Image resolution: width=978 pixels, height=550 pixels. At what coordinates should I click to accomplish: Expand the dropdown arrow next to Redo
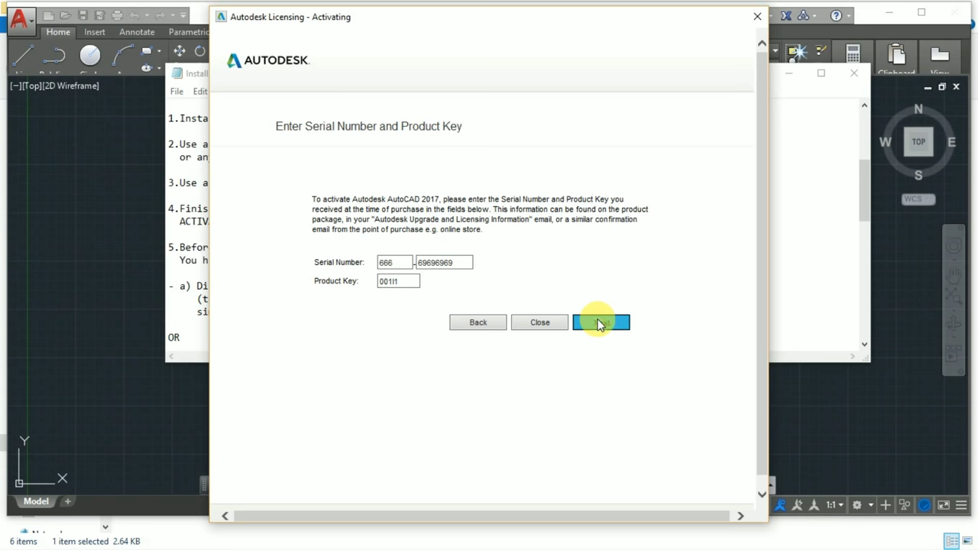(x=174, y=15)
